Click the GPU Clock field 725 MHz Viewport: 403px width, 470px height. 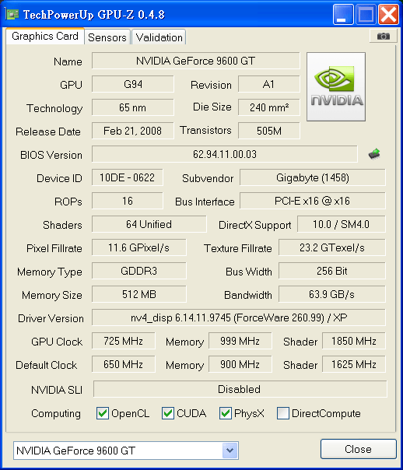pyautogui.click(x=124, y=341)
